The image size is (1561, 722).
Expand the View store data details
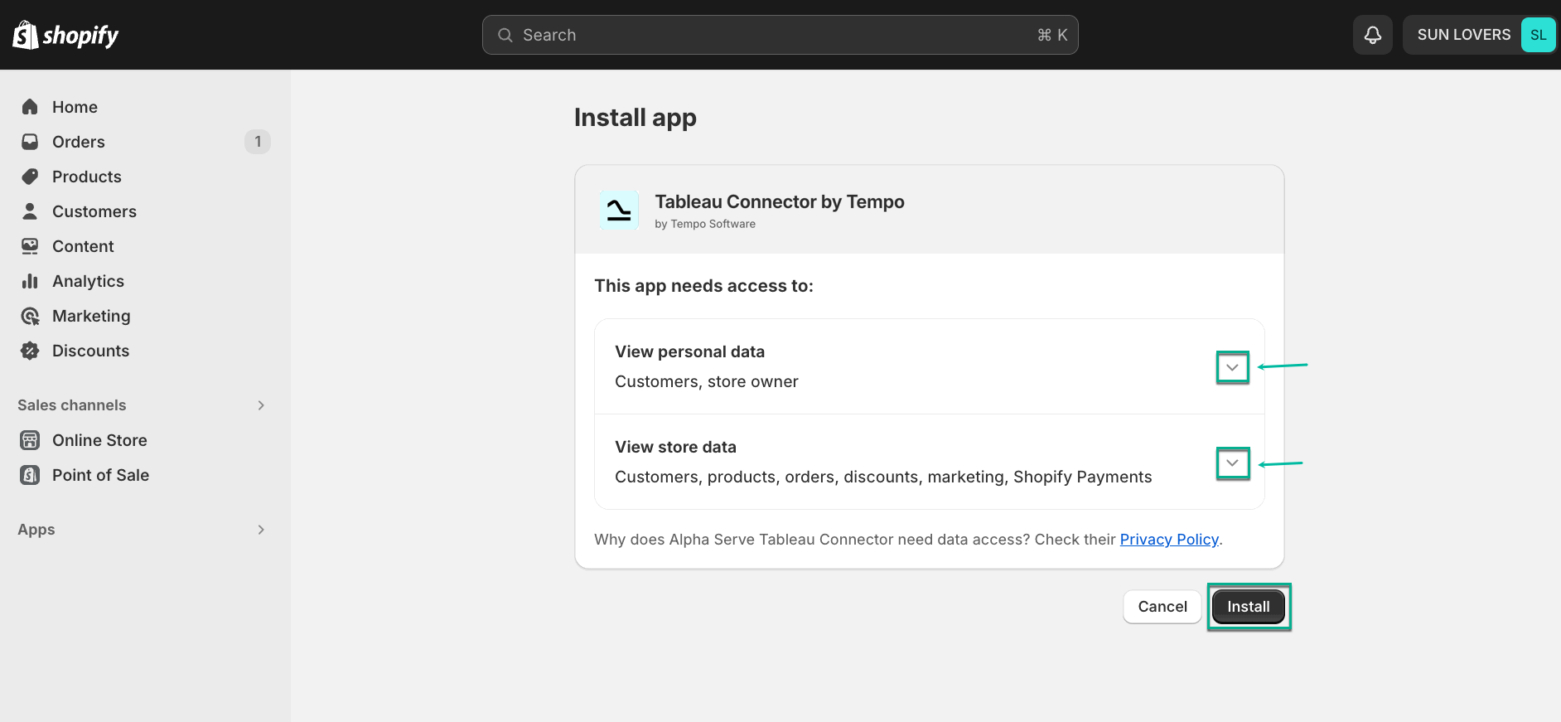pos(1232,463)
